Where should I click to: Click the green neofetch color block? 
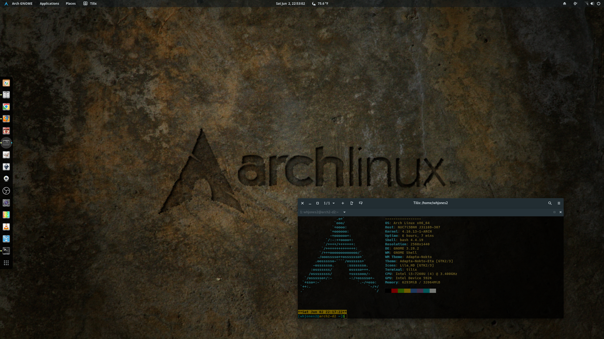tap(401, 291)
